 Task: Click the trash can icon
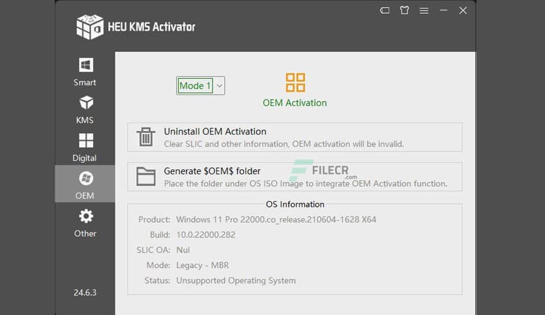click(145, 137)
